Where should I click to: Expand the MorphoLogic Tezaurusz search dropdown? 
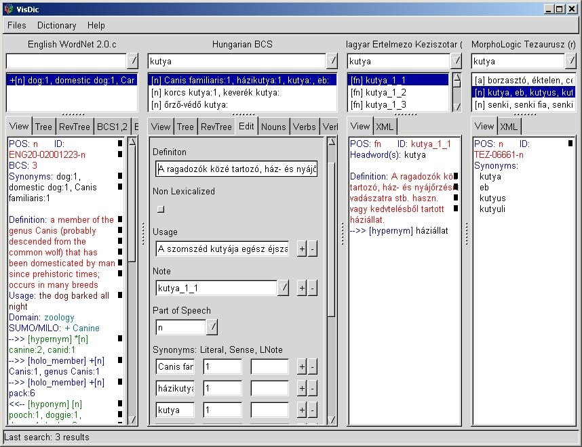pos(570,61)
